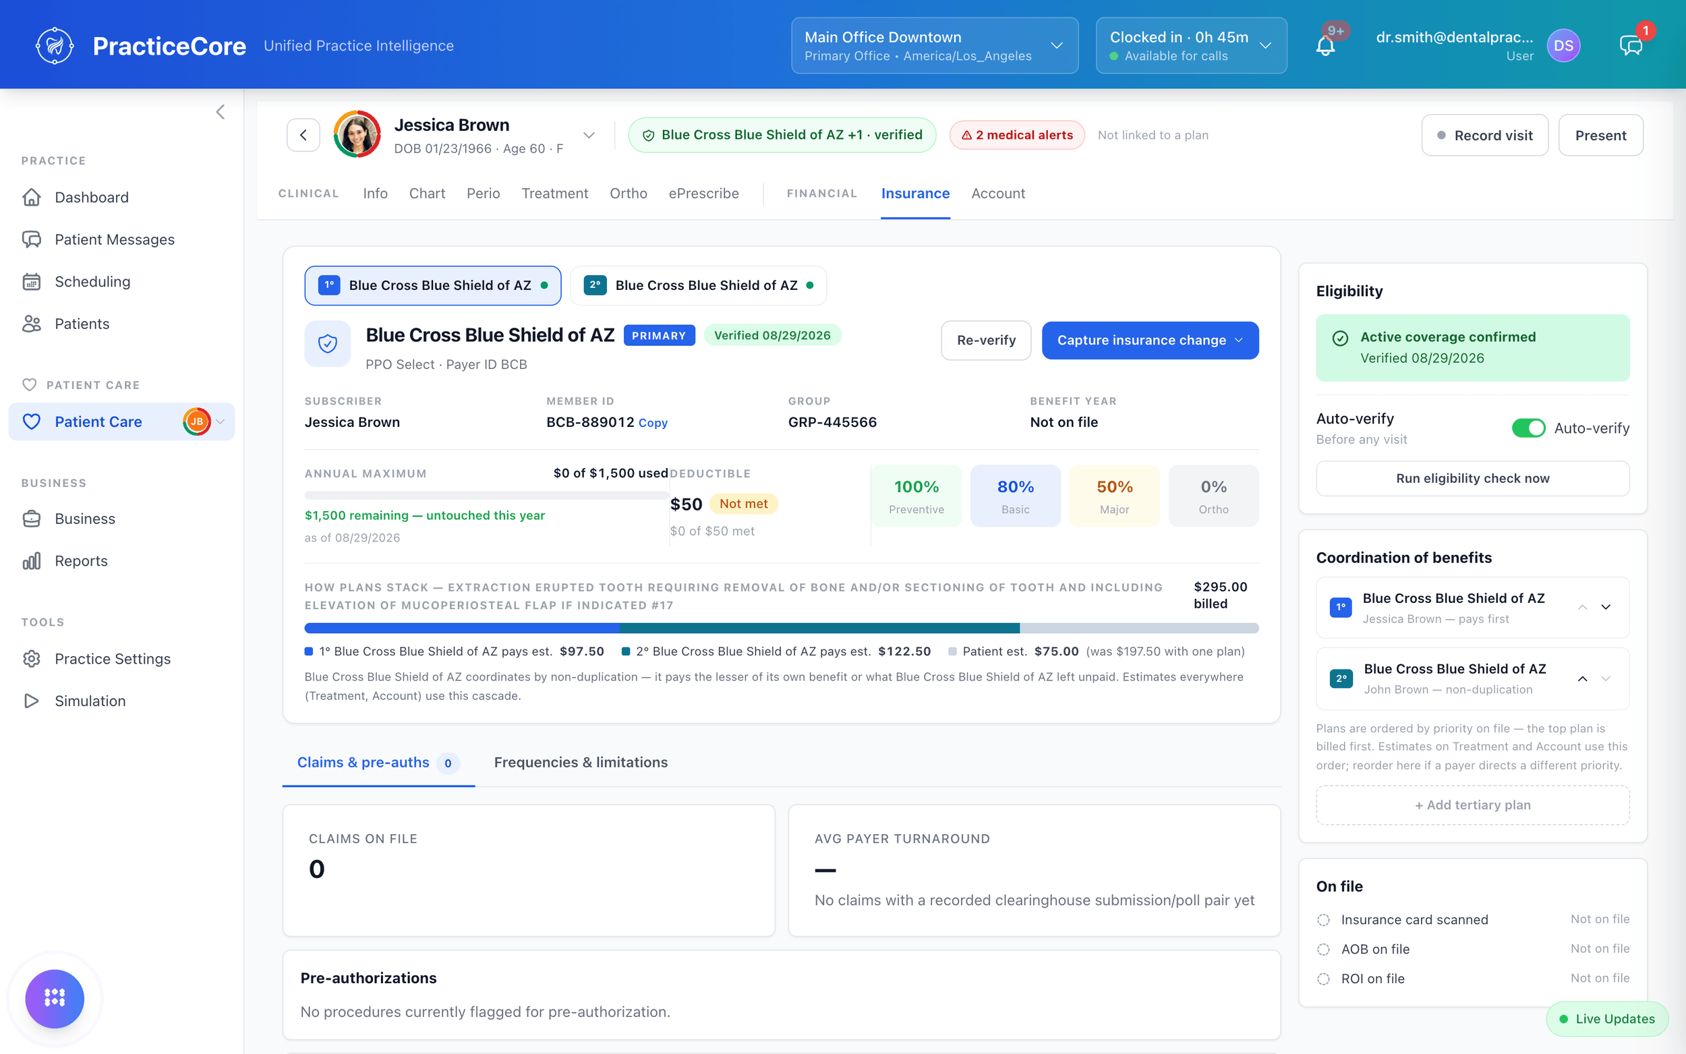Open the Perio tab
The width and height of the screenshot is (1686, 1054).
(483, 193)
